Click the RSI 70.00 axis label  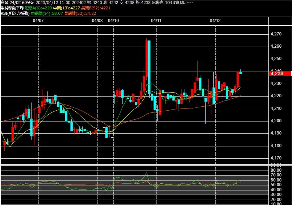(276, 175)
